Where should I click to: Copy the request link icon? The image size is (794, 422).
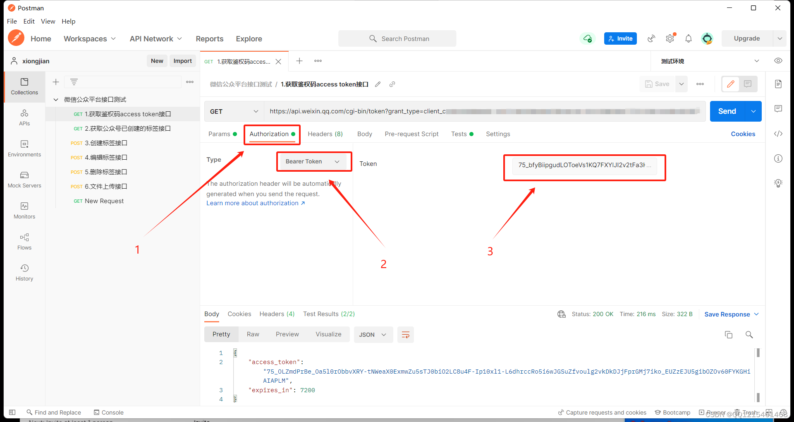[392, 84]
